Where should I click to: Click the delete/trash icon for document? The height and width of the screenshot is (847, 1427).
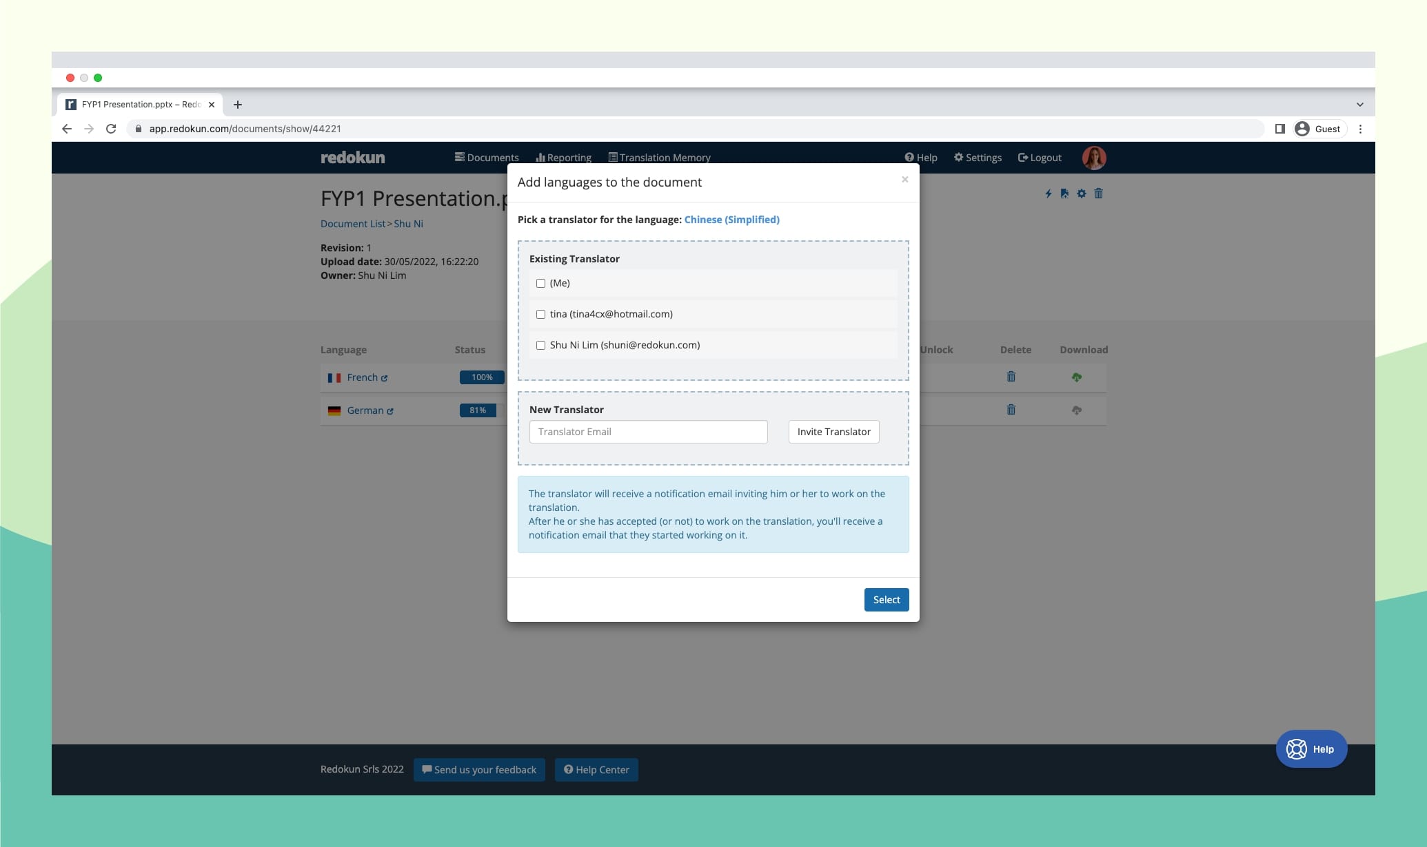[x=1099, y=193]
